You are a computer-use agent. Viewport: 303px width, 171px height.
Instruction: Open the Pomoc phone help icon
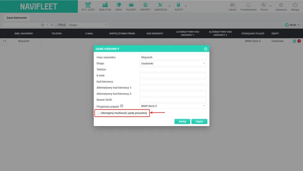point(264,6)
